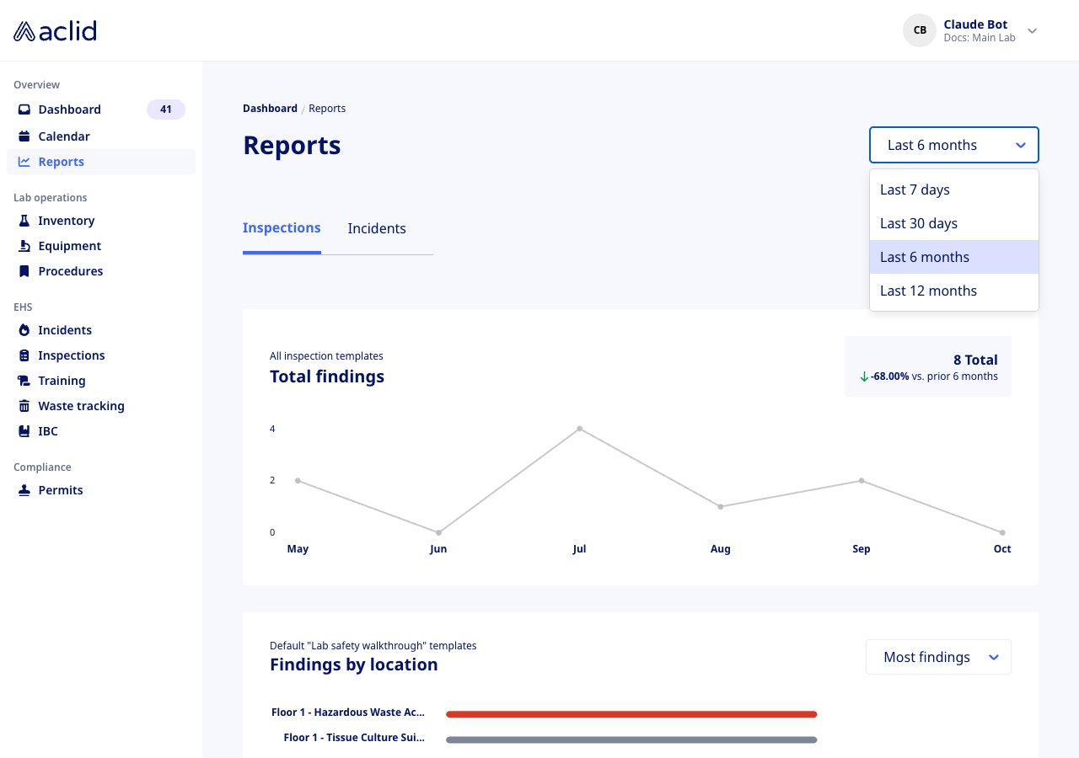This screenshot has width=1079, height=758.
Task: Click the Jun axis label
Action: [438, 549]
